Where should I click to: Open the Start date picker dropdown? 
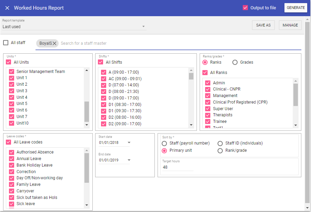point(129,142)
